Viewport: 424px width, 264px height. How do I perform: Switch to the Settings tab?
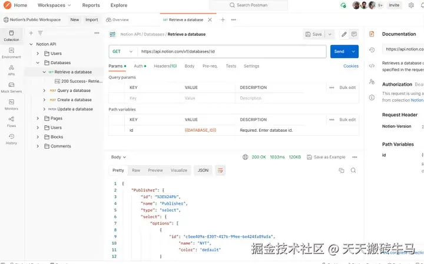[251, 66]
